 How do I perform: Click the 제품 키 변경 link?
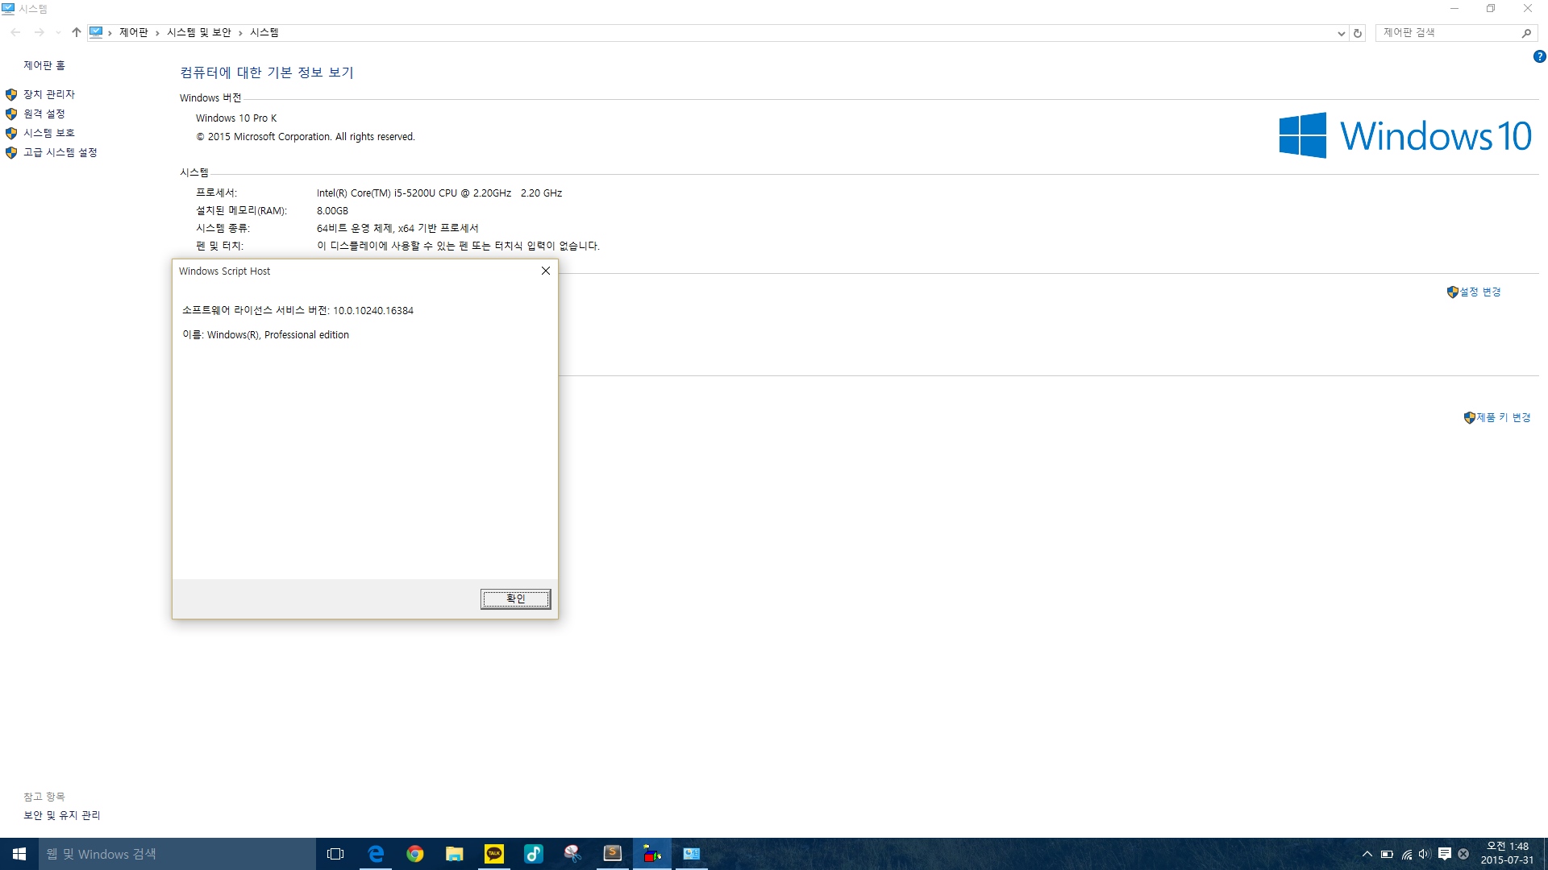pos(1504,417)
